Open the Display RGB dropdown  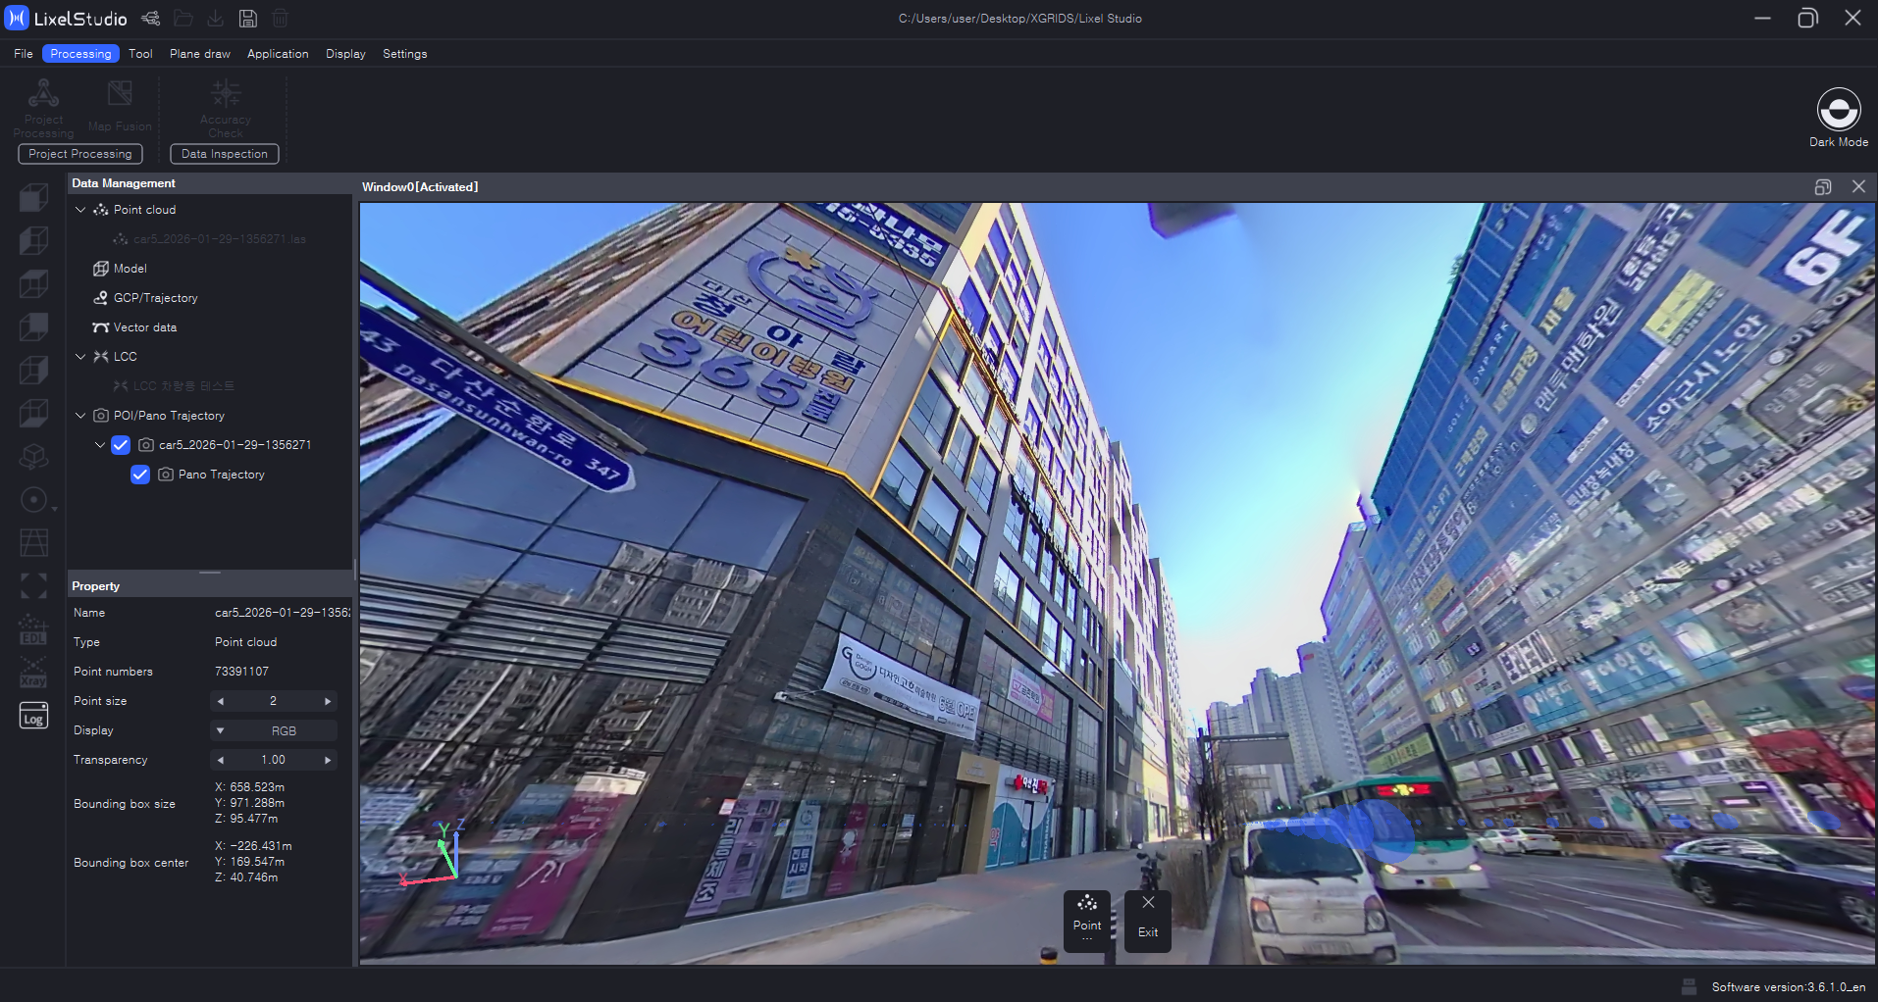tap(274, 730)
